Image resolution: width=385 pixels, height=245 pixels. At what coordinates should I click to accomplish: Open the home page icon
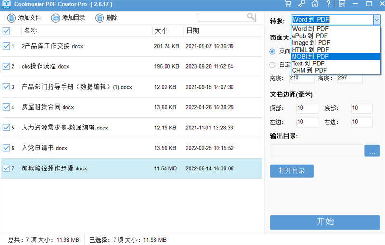pos(315,4)
